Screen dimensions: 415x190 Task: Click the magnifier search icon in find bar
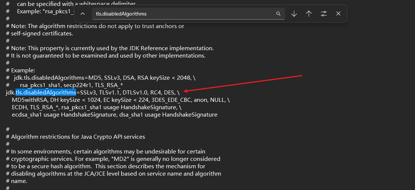(278, 14)
